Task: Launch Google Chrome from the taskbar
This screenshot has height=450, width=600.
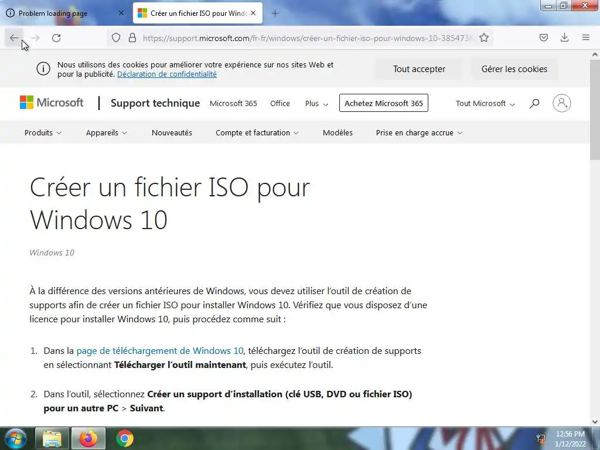Action: (x=125, y=438)
